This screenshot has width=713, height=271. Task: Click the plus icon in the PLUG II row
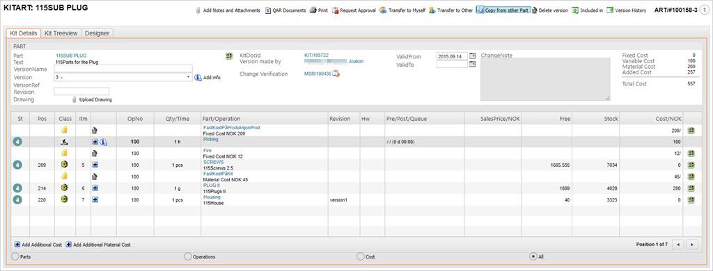click(x=95, y=188)
